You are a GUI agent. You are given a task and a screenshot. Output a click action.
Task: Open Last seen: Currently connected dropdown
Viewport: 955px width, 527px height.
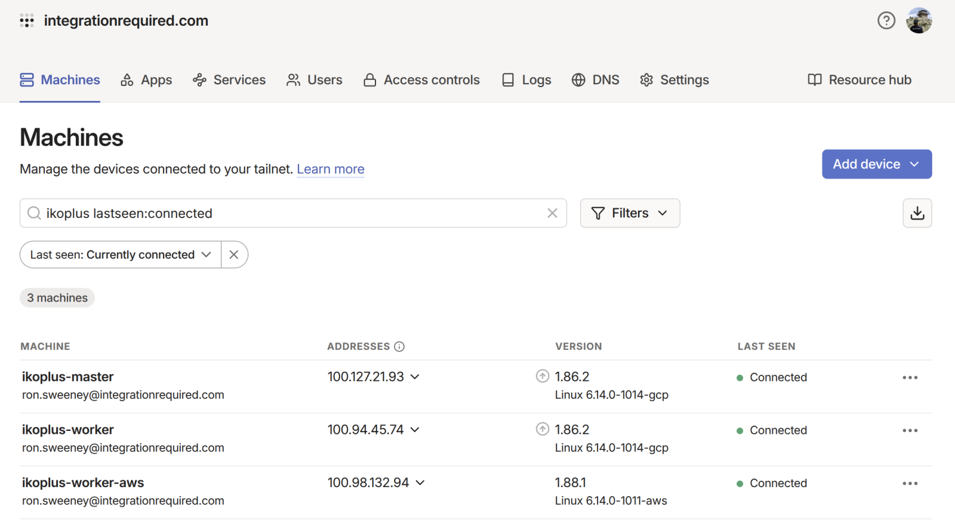pyautogui.click(x=121, y=255)
